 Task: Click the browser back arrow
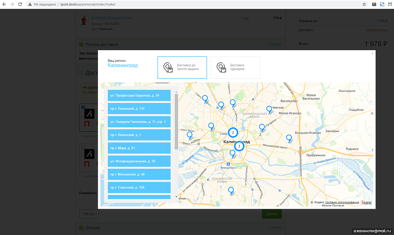(x=4, y=4)
